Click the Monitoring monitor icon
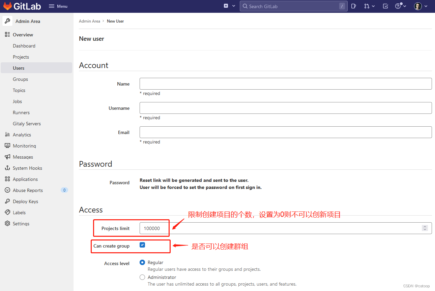Viewport: 435px width, 291px height. pos(7,146)
